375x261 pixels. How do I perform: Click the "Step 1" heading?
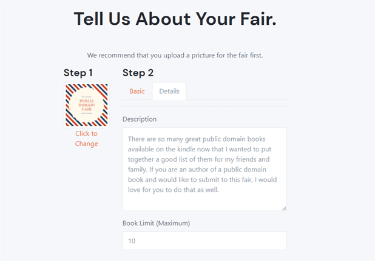78,73
